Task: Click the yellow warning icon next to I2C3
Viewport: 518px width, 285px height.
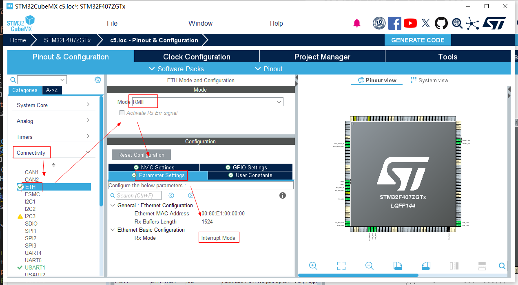Action: pos(20,216)
